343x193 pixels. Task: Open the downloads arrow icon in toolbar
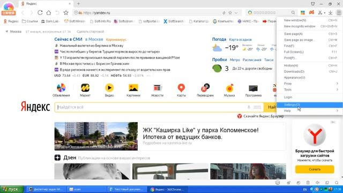pyautogui.click(x=331, y=13)
